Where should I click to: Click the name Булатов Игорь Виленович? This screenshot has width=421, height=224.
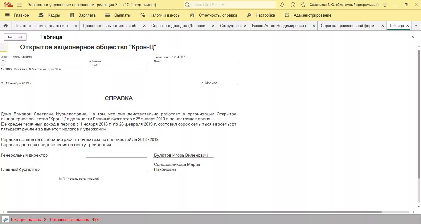point(181,155)
